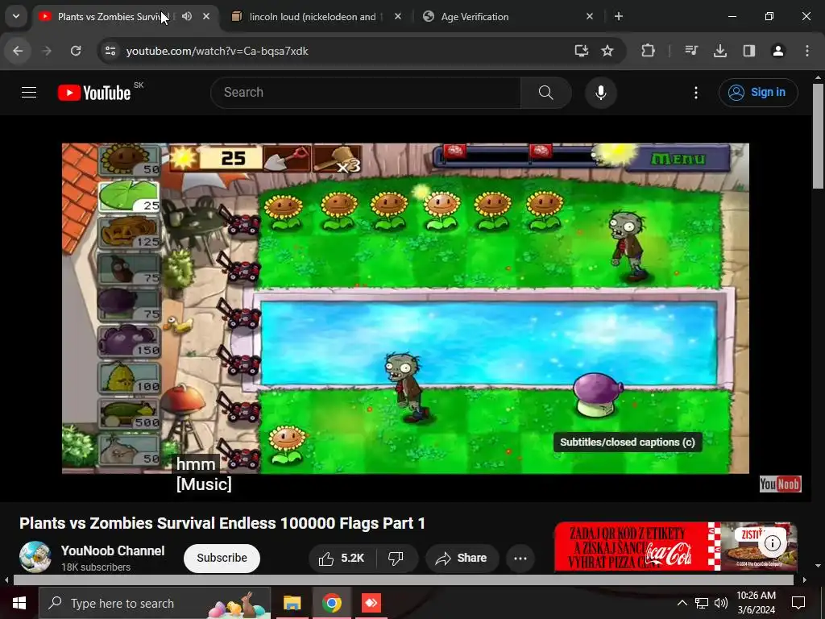This screenshot has height=619, width=825.
Task: Subscribe to YouNoob Channel
Action: pos(222,558)
